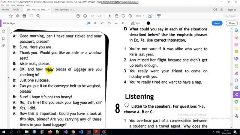Close the 265- Англ. яз. document tab
The height and width of the screenshot is (135, 240).
pyautogui.click(x=49, y=9)
